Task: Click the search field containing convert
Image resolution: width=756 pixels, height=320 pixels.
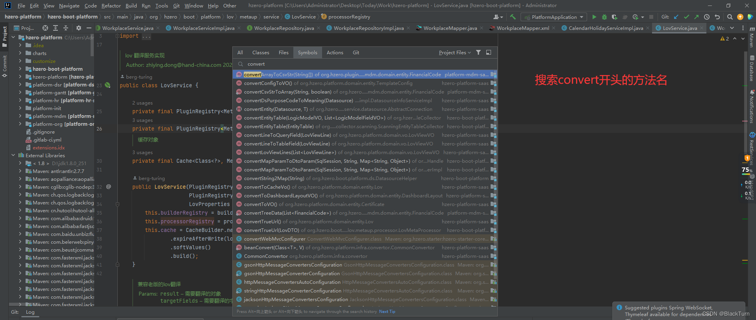Action: pos(365,64)
